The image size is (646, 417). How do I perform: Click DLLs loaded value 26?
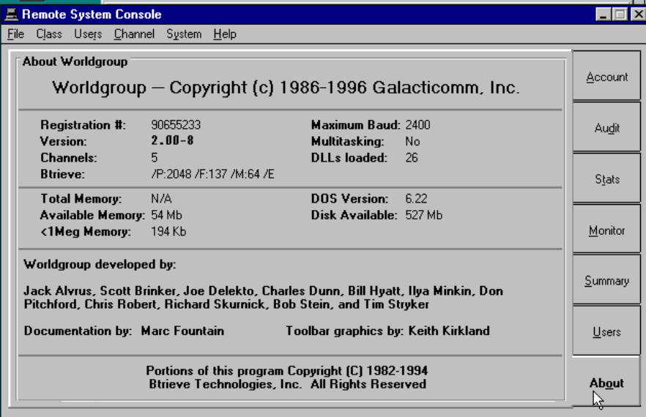click(x=411, y=158)
